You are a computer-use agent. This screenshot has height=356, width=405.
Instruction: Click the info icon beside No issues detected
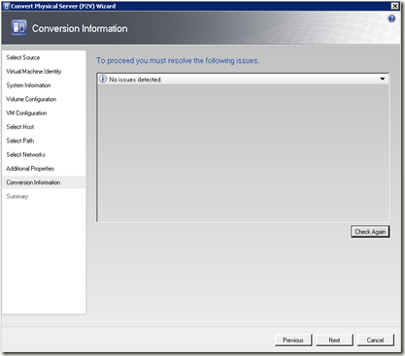103,79
